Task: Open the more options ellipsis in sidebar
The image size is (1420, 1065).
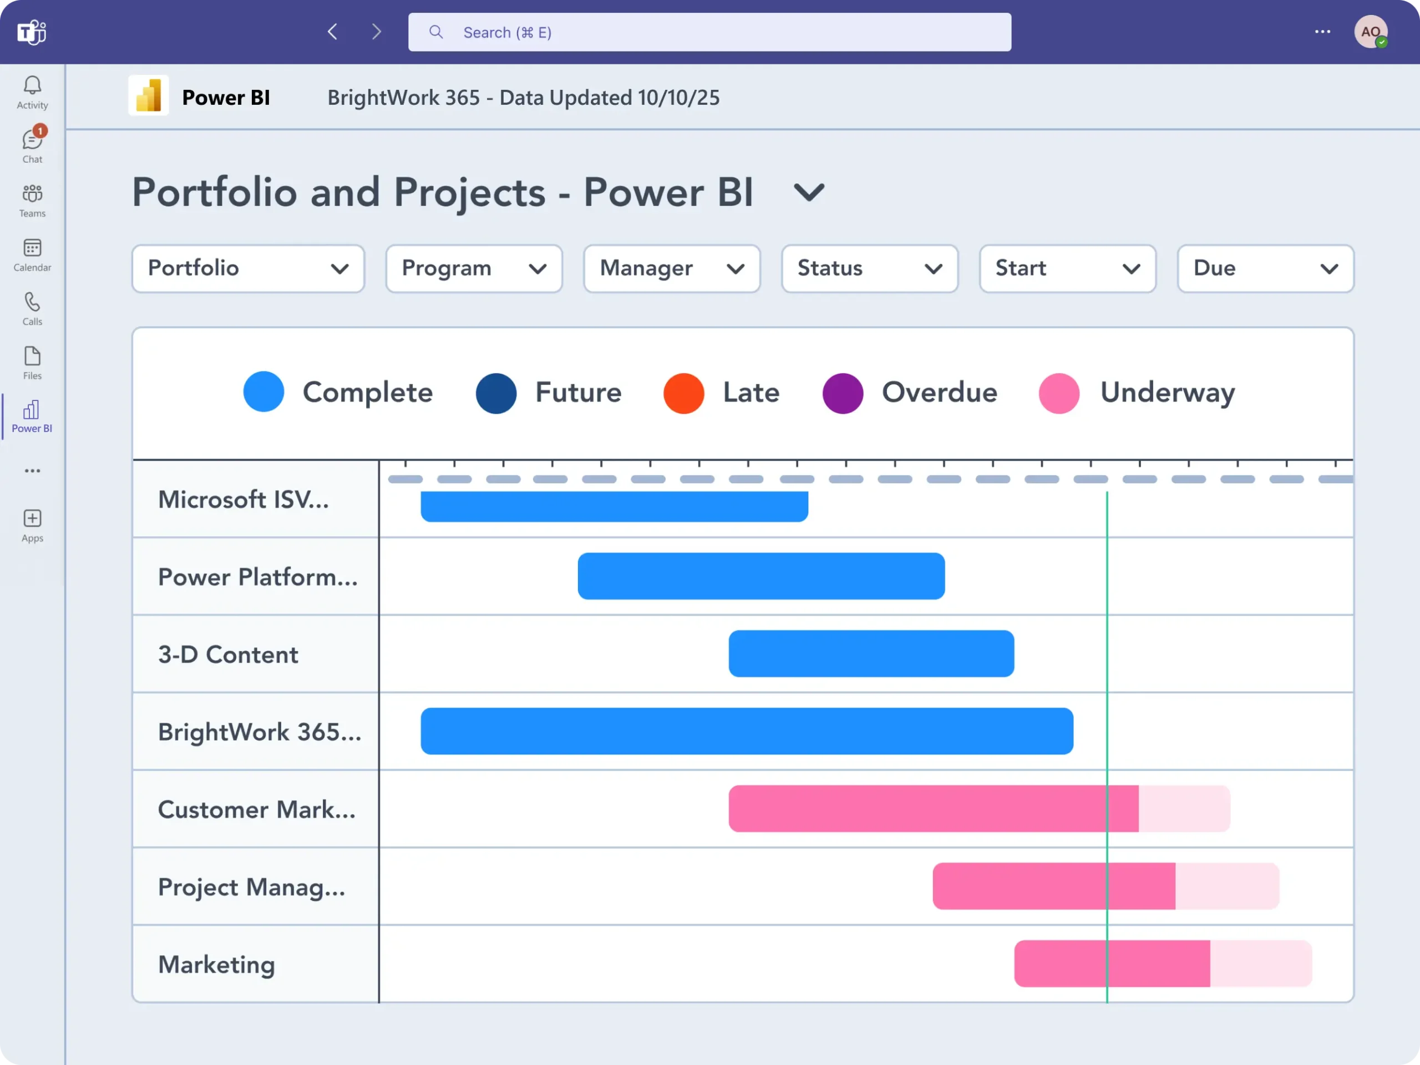Action: pos(32,470)
